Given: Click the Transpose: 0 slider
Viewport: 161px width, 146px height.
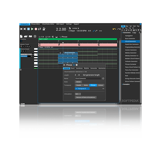Looking at the screenshot, I should pyautogui.click(x=90, y=89).
